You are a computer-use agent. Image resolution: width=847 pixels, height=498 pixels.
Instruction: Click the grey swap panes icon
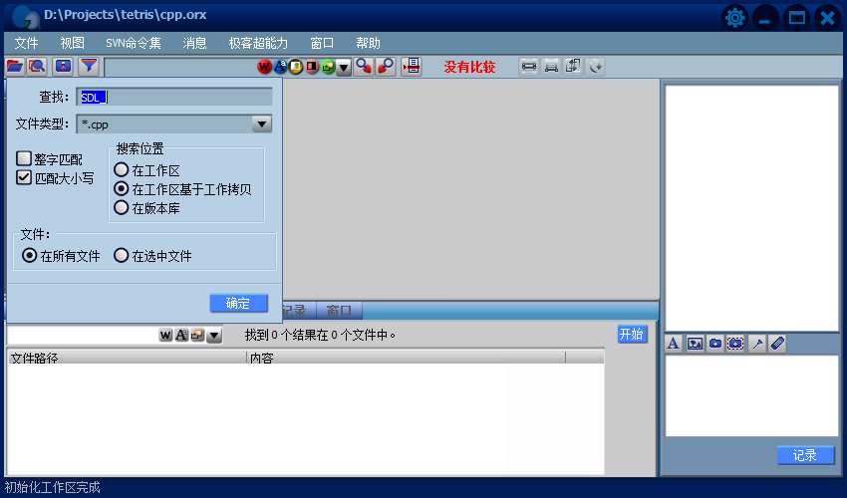(573, 67)
